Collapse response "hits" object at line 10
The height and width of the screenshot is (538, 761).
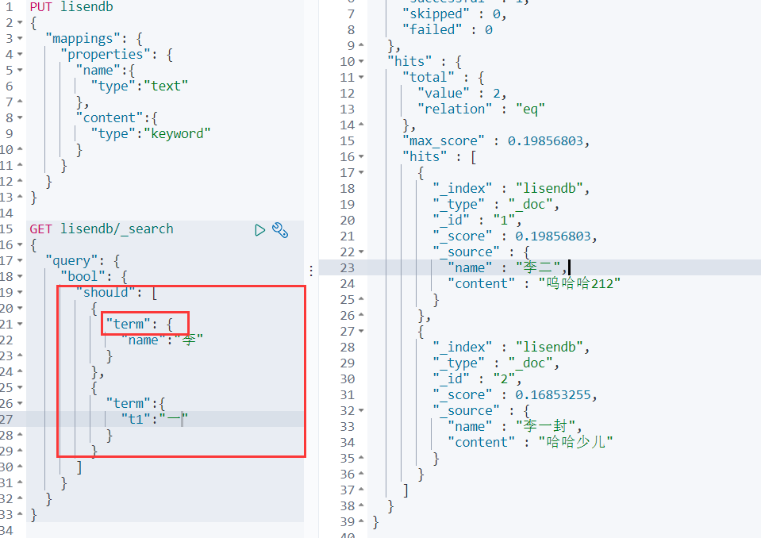pyautogui.click(x=361, y=62)
